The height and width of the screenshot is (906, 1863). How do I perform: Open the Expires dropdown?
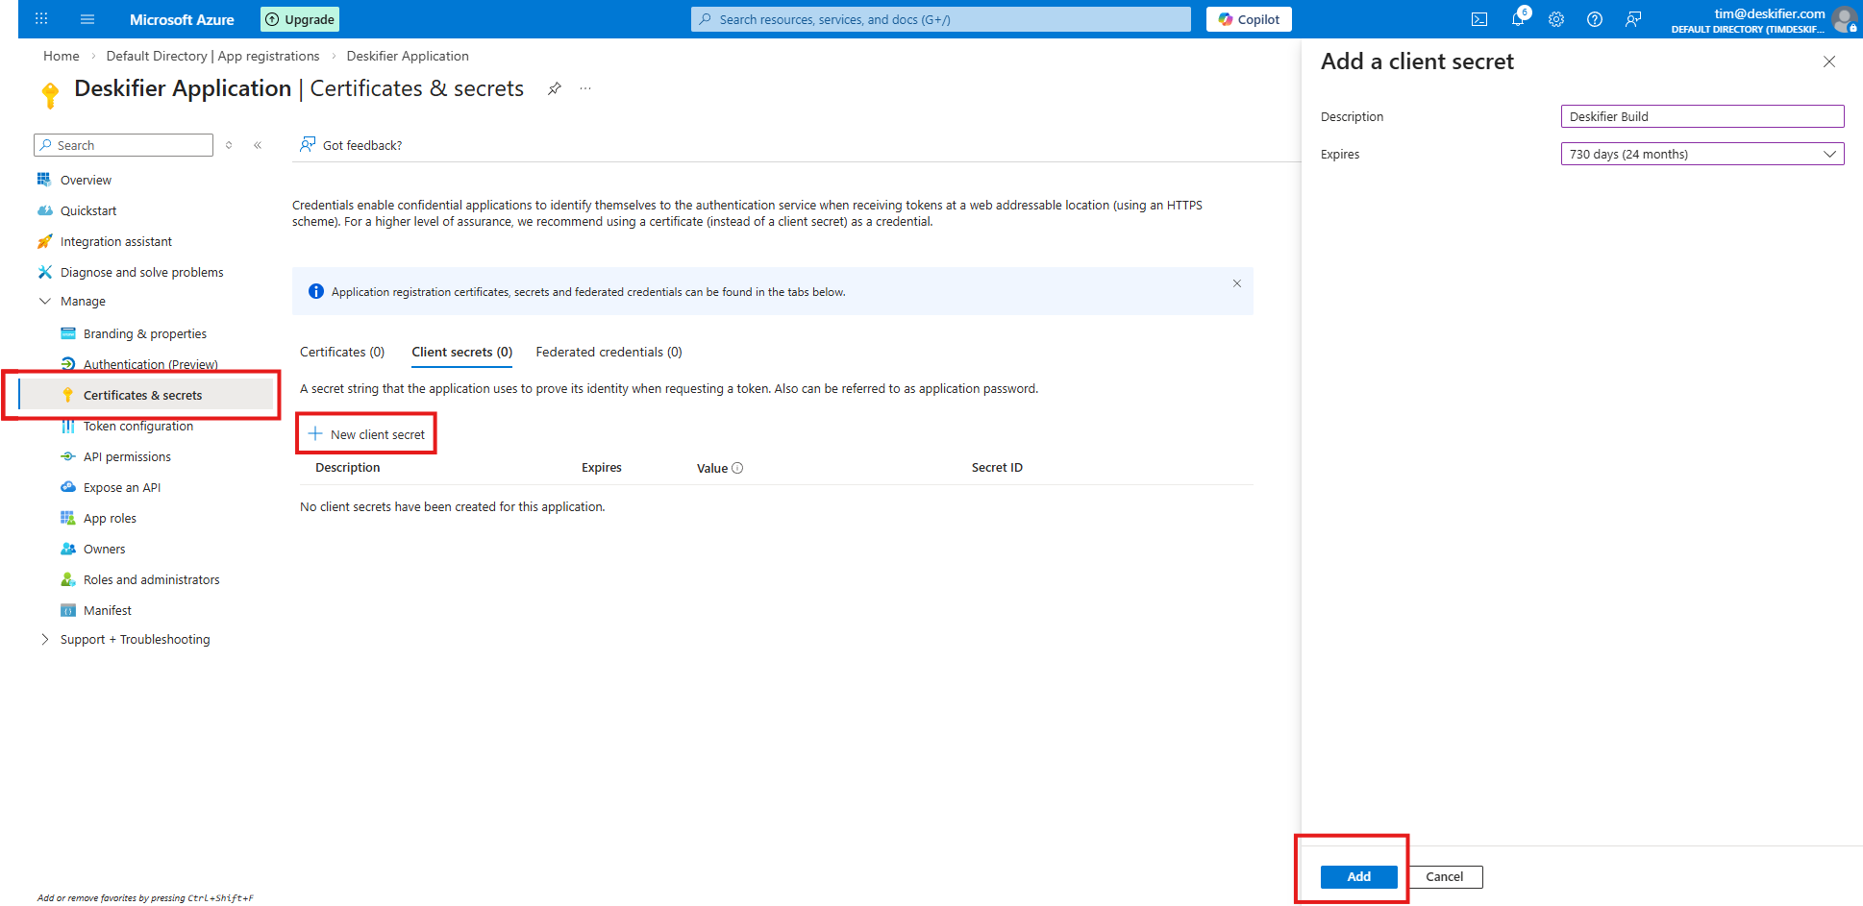[1702, 154]
